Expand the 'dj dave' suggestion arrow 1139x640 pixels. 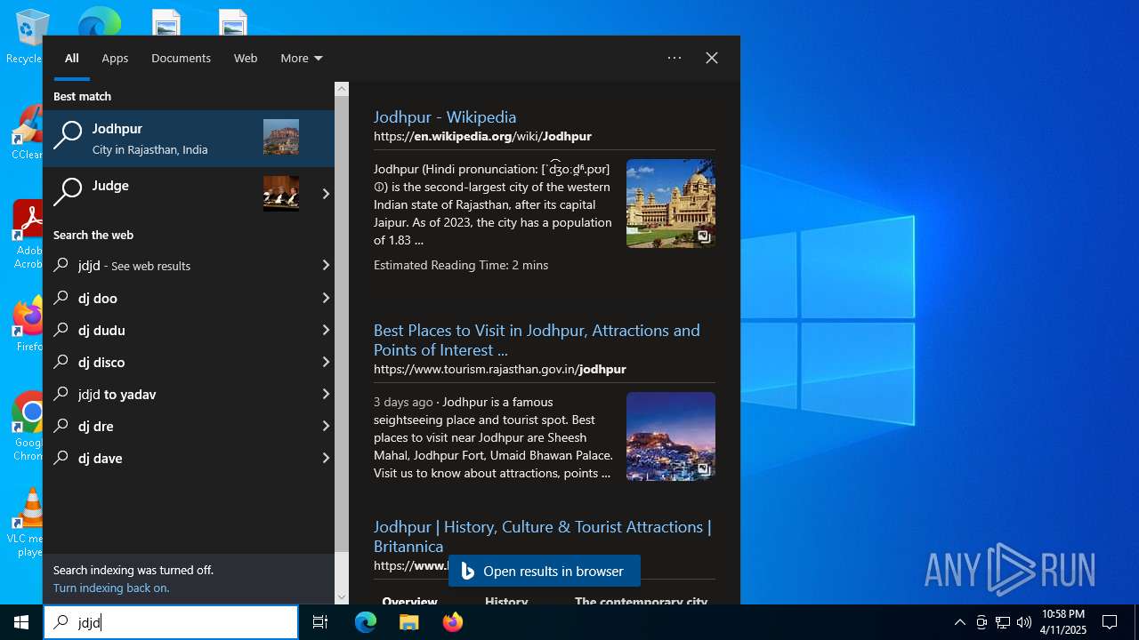click(x=326, y=458)
